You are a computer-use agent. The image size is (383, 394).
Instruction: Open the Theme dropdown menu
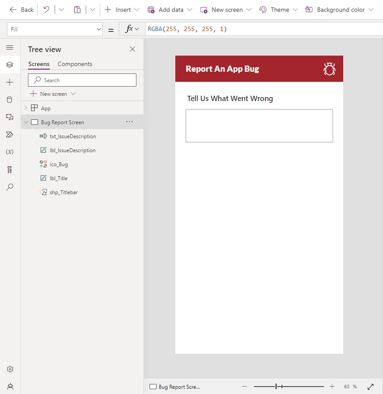point(279,10)
